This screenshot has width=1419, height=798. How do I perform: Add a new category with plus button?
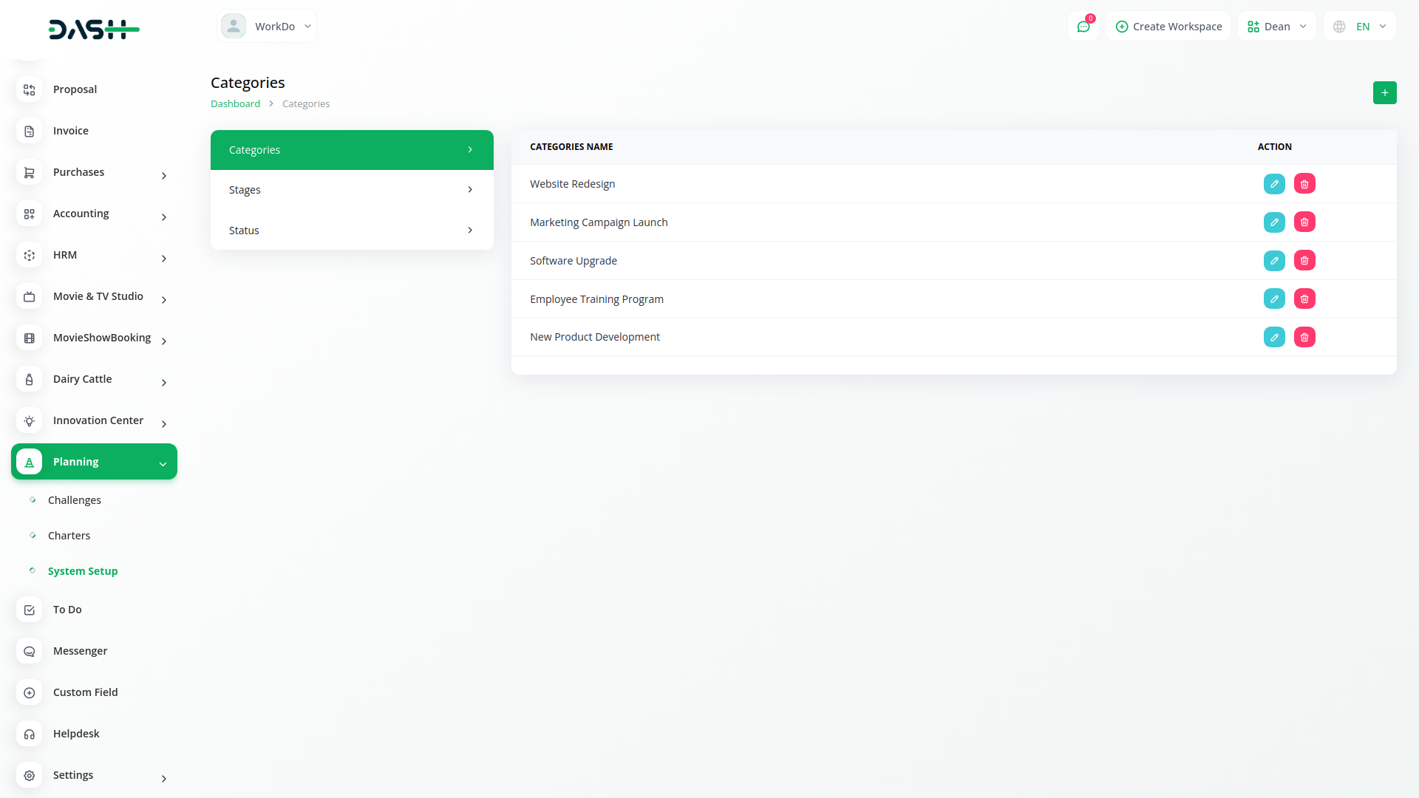tap(1384, 93)
